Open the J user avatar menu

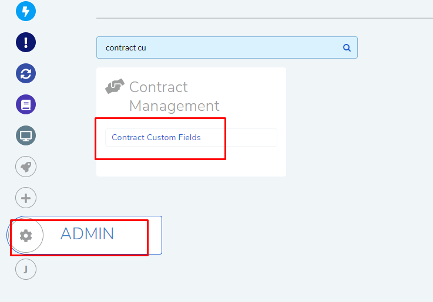pos(26,269)
